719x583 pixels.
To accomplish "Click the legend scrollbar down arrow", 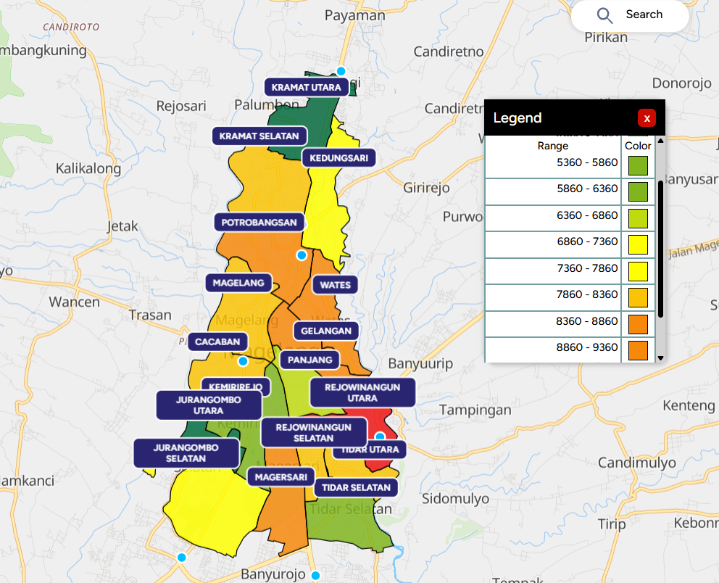I will click(660, 357).
